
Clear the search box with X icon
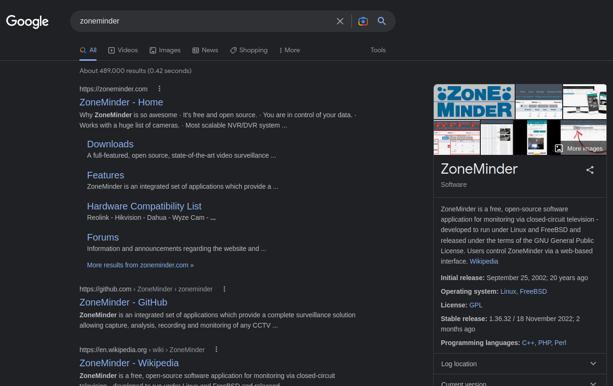click(340, 21)
